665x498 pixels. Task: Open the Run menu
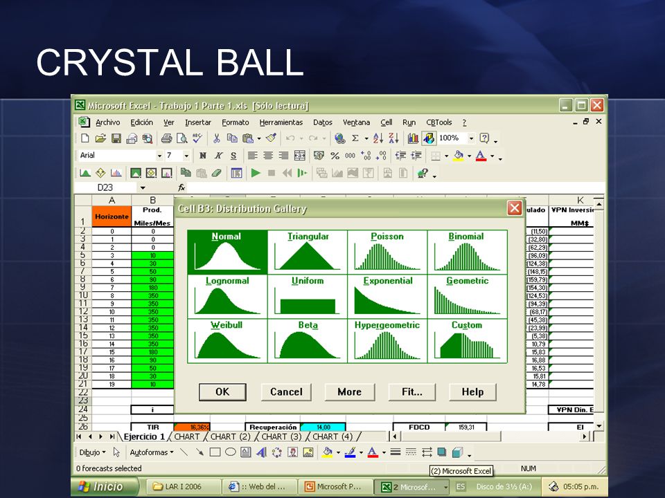409,122
